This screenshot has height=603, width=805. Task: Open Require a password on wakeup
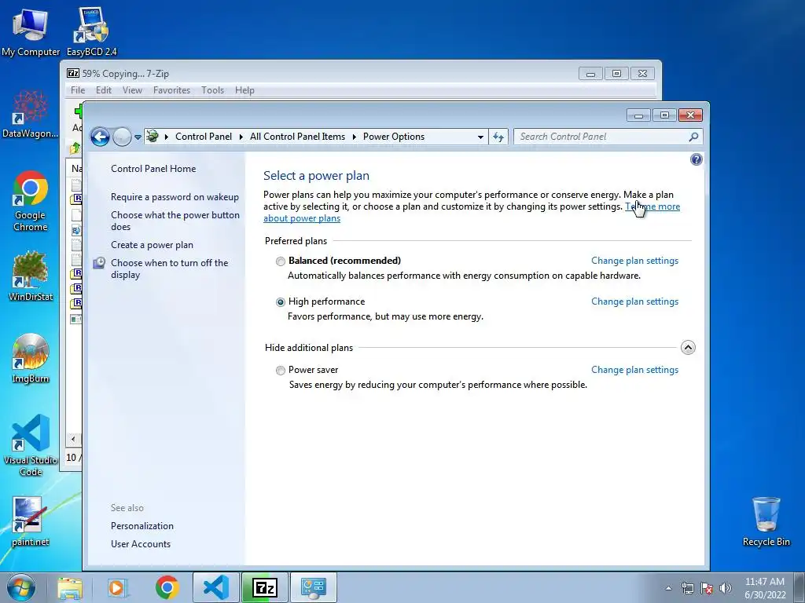[x=175, y=197]
